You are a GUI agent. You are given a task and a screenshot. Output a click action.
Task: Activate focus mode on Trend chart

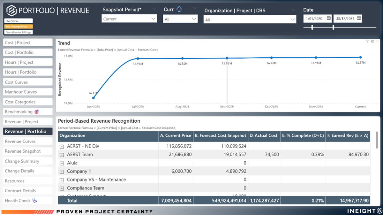click(372, 41)
